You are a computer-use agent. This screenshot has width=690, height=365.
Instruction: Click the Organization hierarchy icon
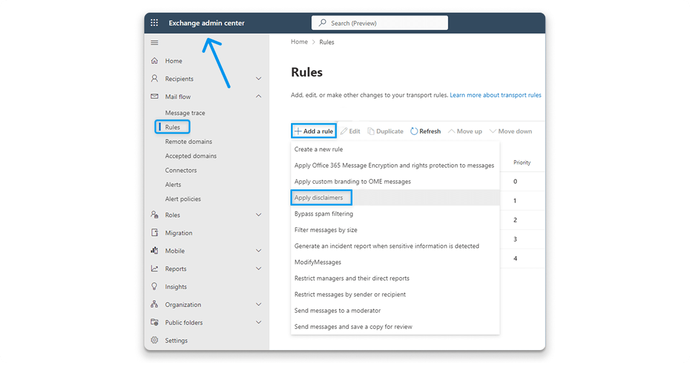click(154, 304)
